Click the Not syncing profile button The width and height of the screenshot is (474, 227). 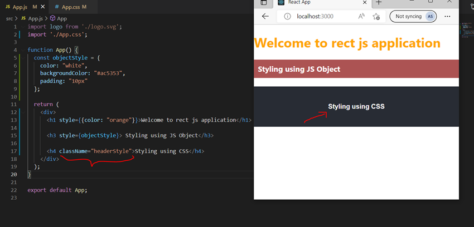coord(415,16)
